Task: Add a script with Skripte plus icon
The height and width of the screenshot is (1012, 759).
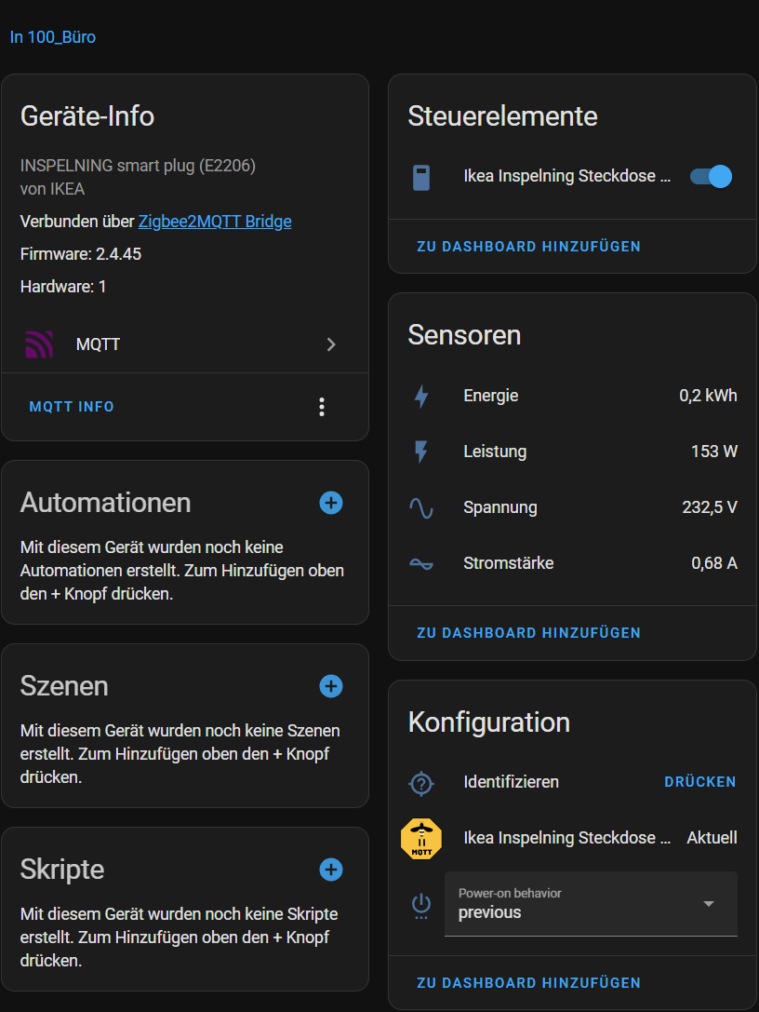Action: [x=331, y=870]
